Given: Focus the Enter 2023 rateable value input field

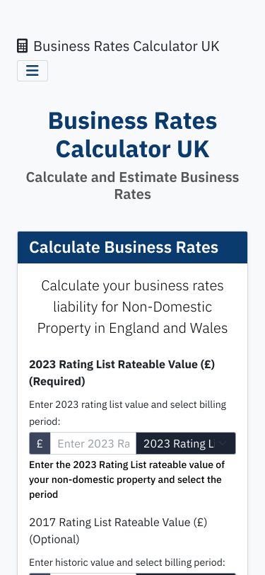Looking at the screenshot, I should click(93, 443).
